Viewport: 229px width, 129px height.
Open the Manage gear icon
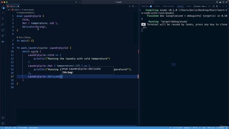pyautogui.click(x=3, y=124)
